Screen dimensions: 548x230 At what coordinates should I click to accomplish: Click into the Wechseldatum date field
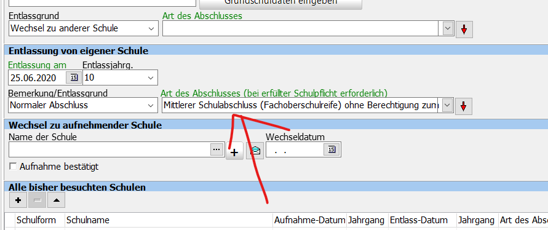click(295, 149)
